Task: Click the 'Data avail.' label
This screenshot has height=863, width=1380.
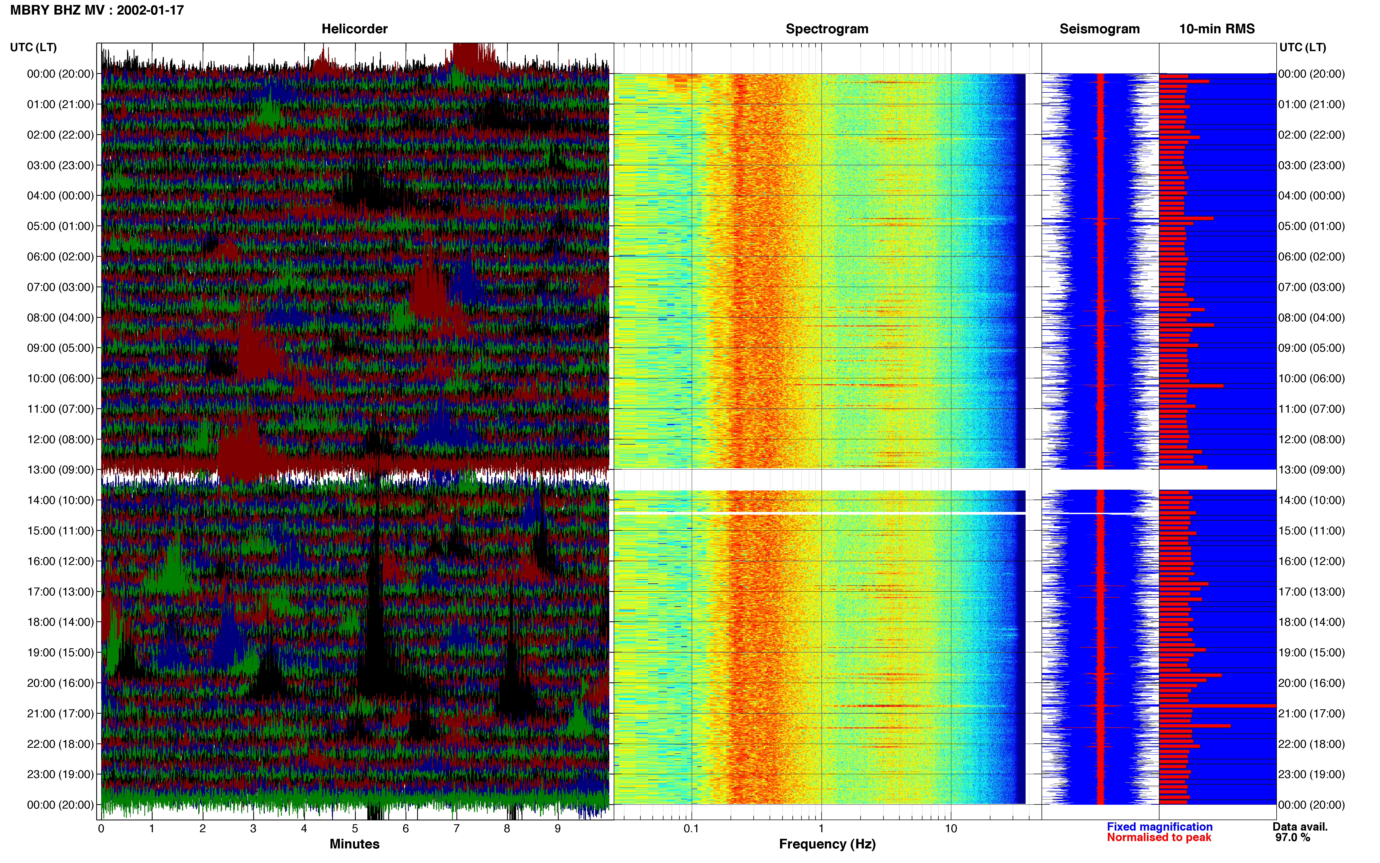Action: coord(1300,826)
